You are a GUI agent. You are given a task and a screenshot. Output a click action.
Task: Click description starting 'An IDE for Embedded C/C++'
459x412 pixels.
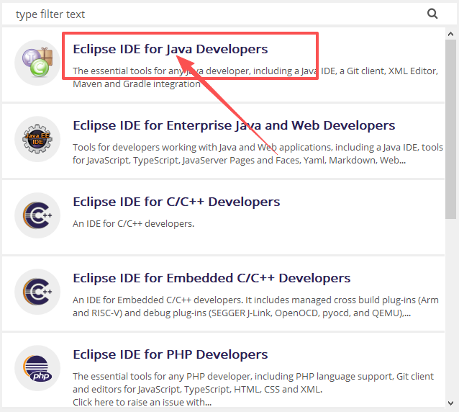(255, 307)
